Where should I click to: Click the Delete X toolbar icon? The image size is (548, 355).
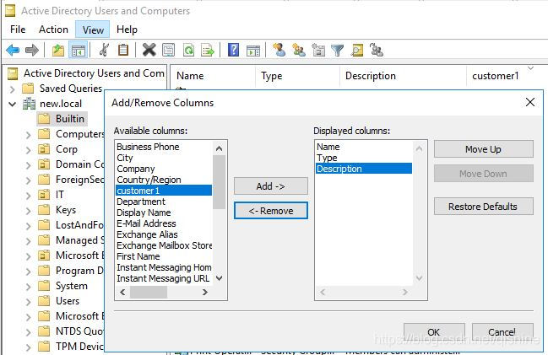tap(149, 50)
